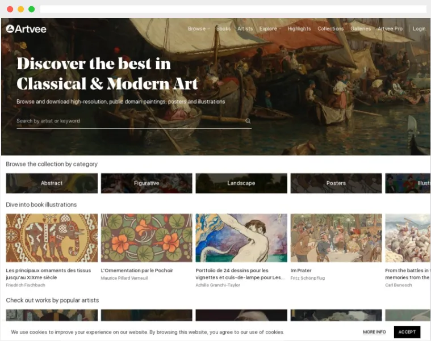431x341 pixels.
Task: Open the Im Prater book title link
Action: pos(301,271)
